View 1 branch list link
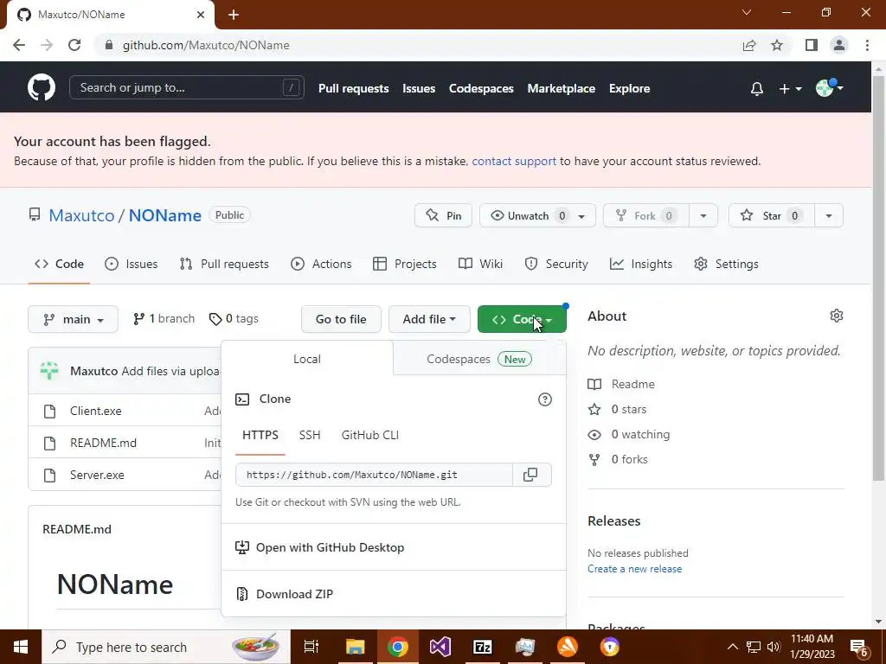Screen dimensions: 886x664 pyautogui.click(x=164, y=319)
